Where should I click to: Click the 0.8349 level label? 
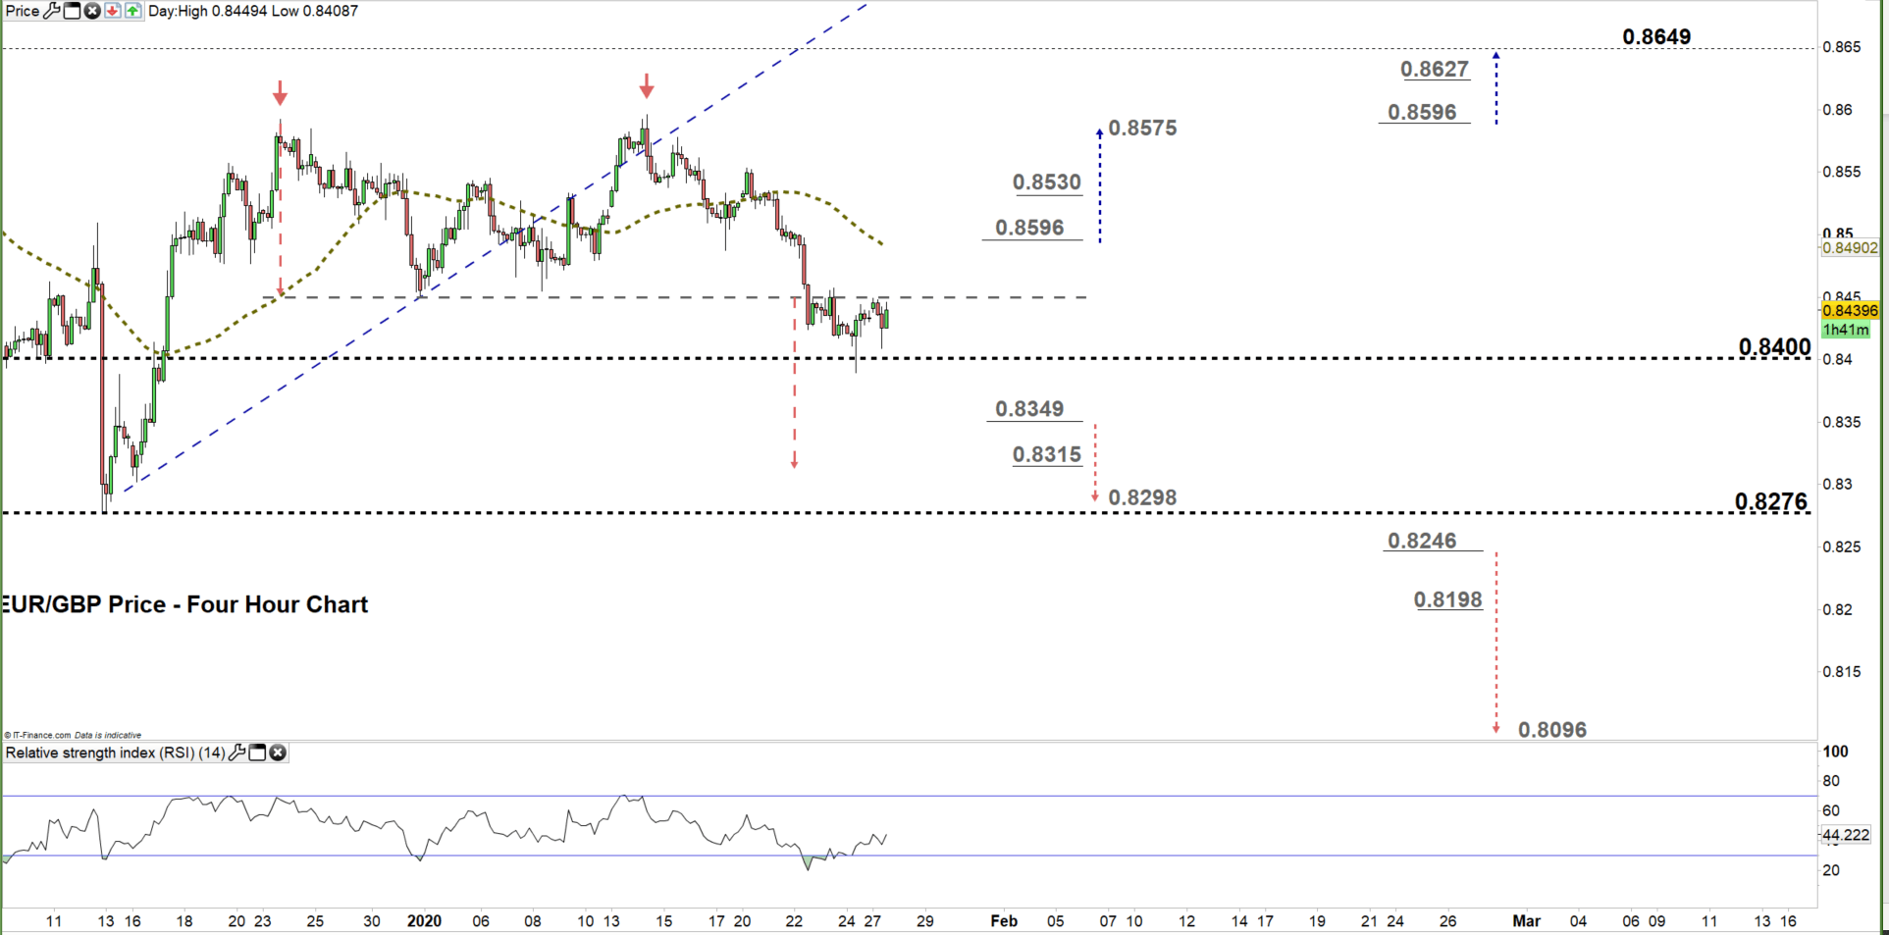click(x=1029, y=408)
